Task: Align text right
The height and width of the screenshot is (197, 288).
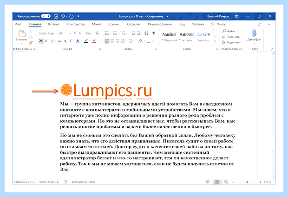Action: 118,41
